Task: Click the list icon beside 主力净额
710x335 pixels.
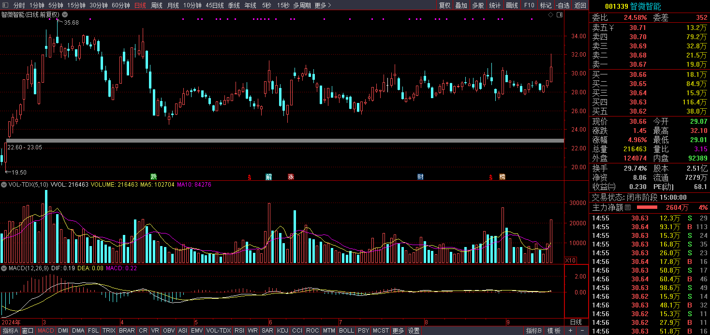Action: pyautogui.click(x=628, y=207)
